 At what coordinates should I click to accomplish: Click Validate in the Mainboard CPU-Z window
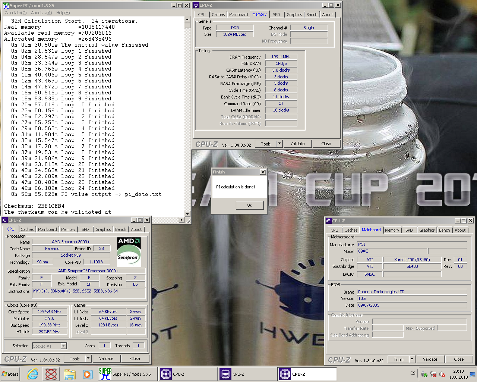point(430,359)
